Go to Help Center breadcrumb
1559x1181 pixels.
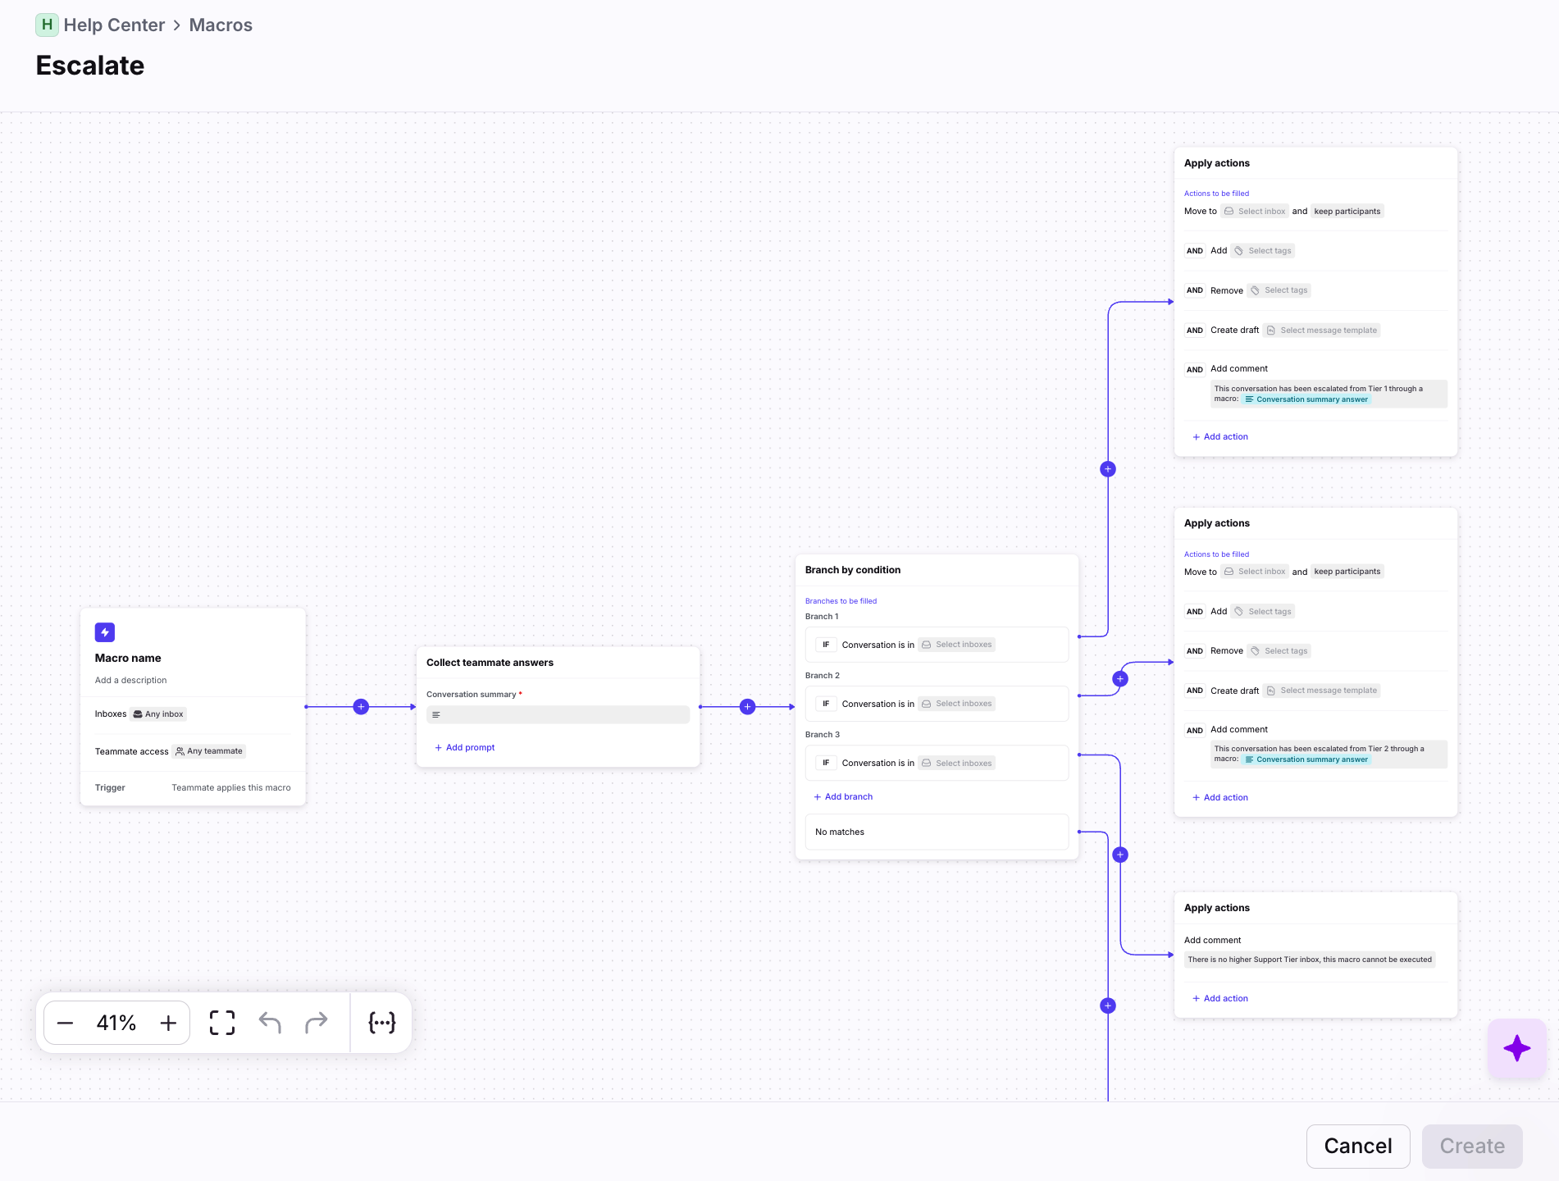coord(114,25)
